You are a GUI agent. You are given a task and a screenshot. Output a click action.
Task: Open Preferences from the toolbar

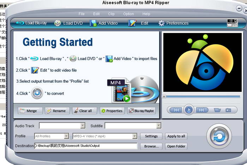(174, 23)
